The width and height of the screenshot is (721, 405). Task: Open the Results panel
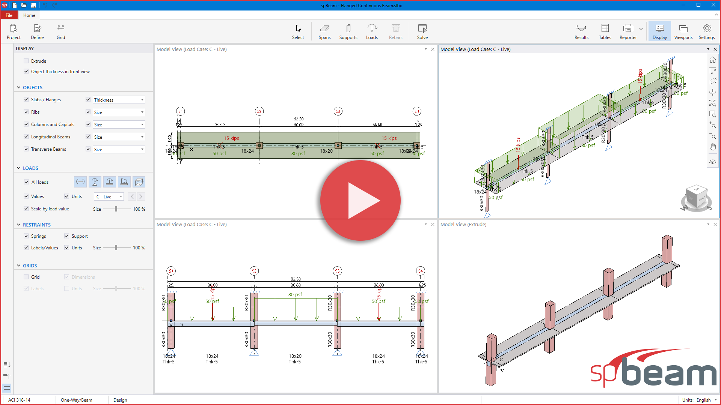581,31
